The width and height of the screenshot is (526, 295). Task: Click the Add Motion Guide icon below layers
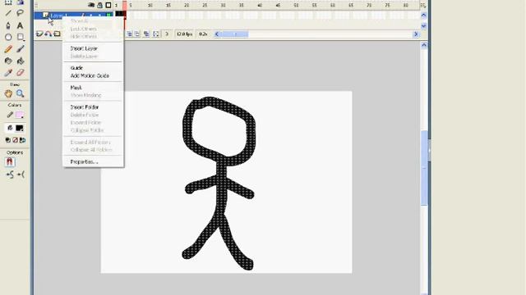click(48, 34)
